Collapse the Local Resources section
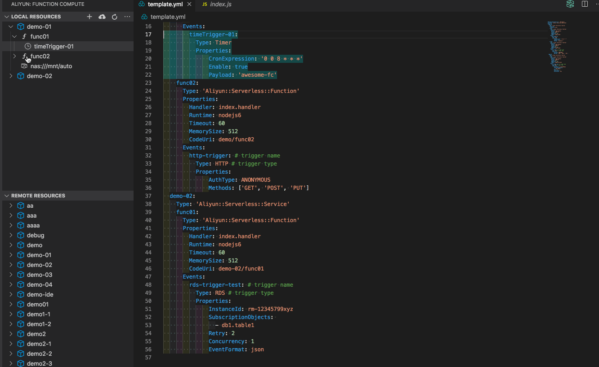The height and width of the screenshot is (367, 599). (7, 17)
